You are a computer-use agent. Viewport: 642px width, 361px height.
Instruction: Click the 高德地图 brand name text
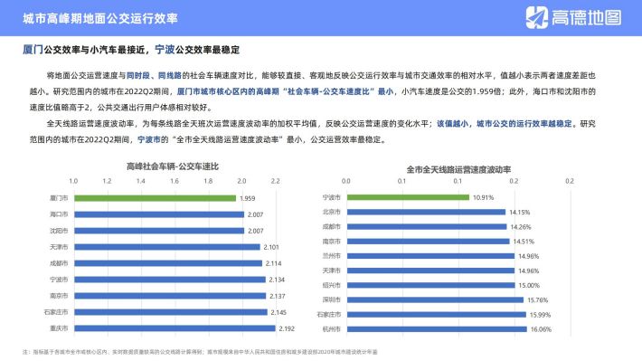pos(586,17)
